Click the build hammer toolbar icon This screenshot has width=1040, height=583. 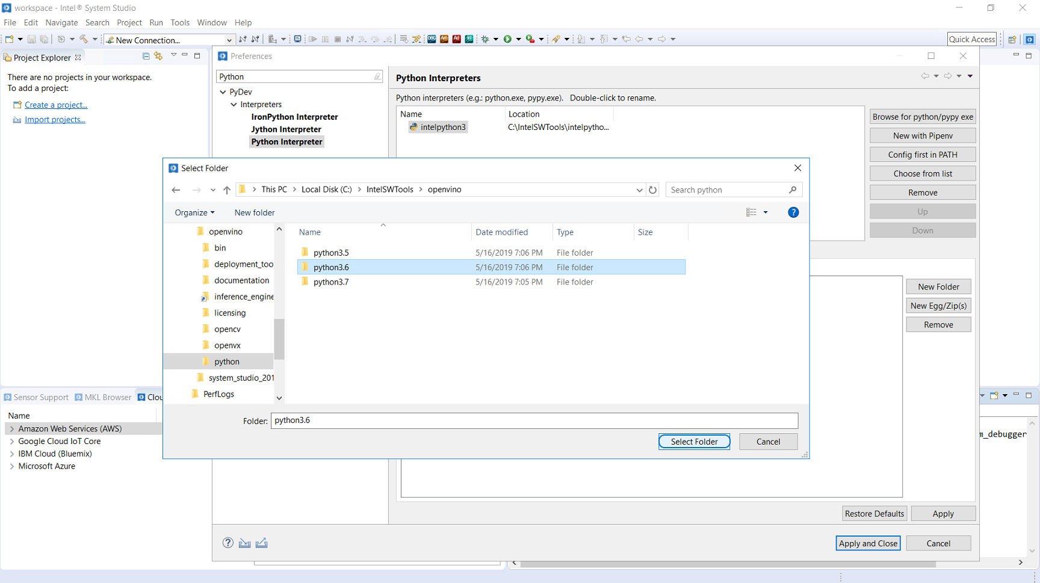click(84, 39)
